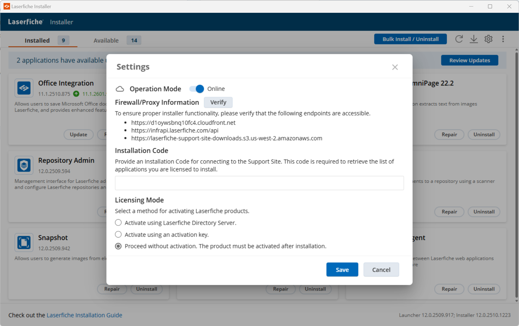Click the Installation Code text field
This screenshot has height=326, width=519.
259,183
